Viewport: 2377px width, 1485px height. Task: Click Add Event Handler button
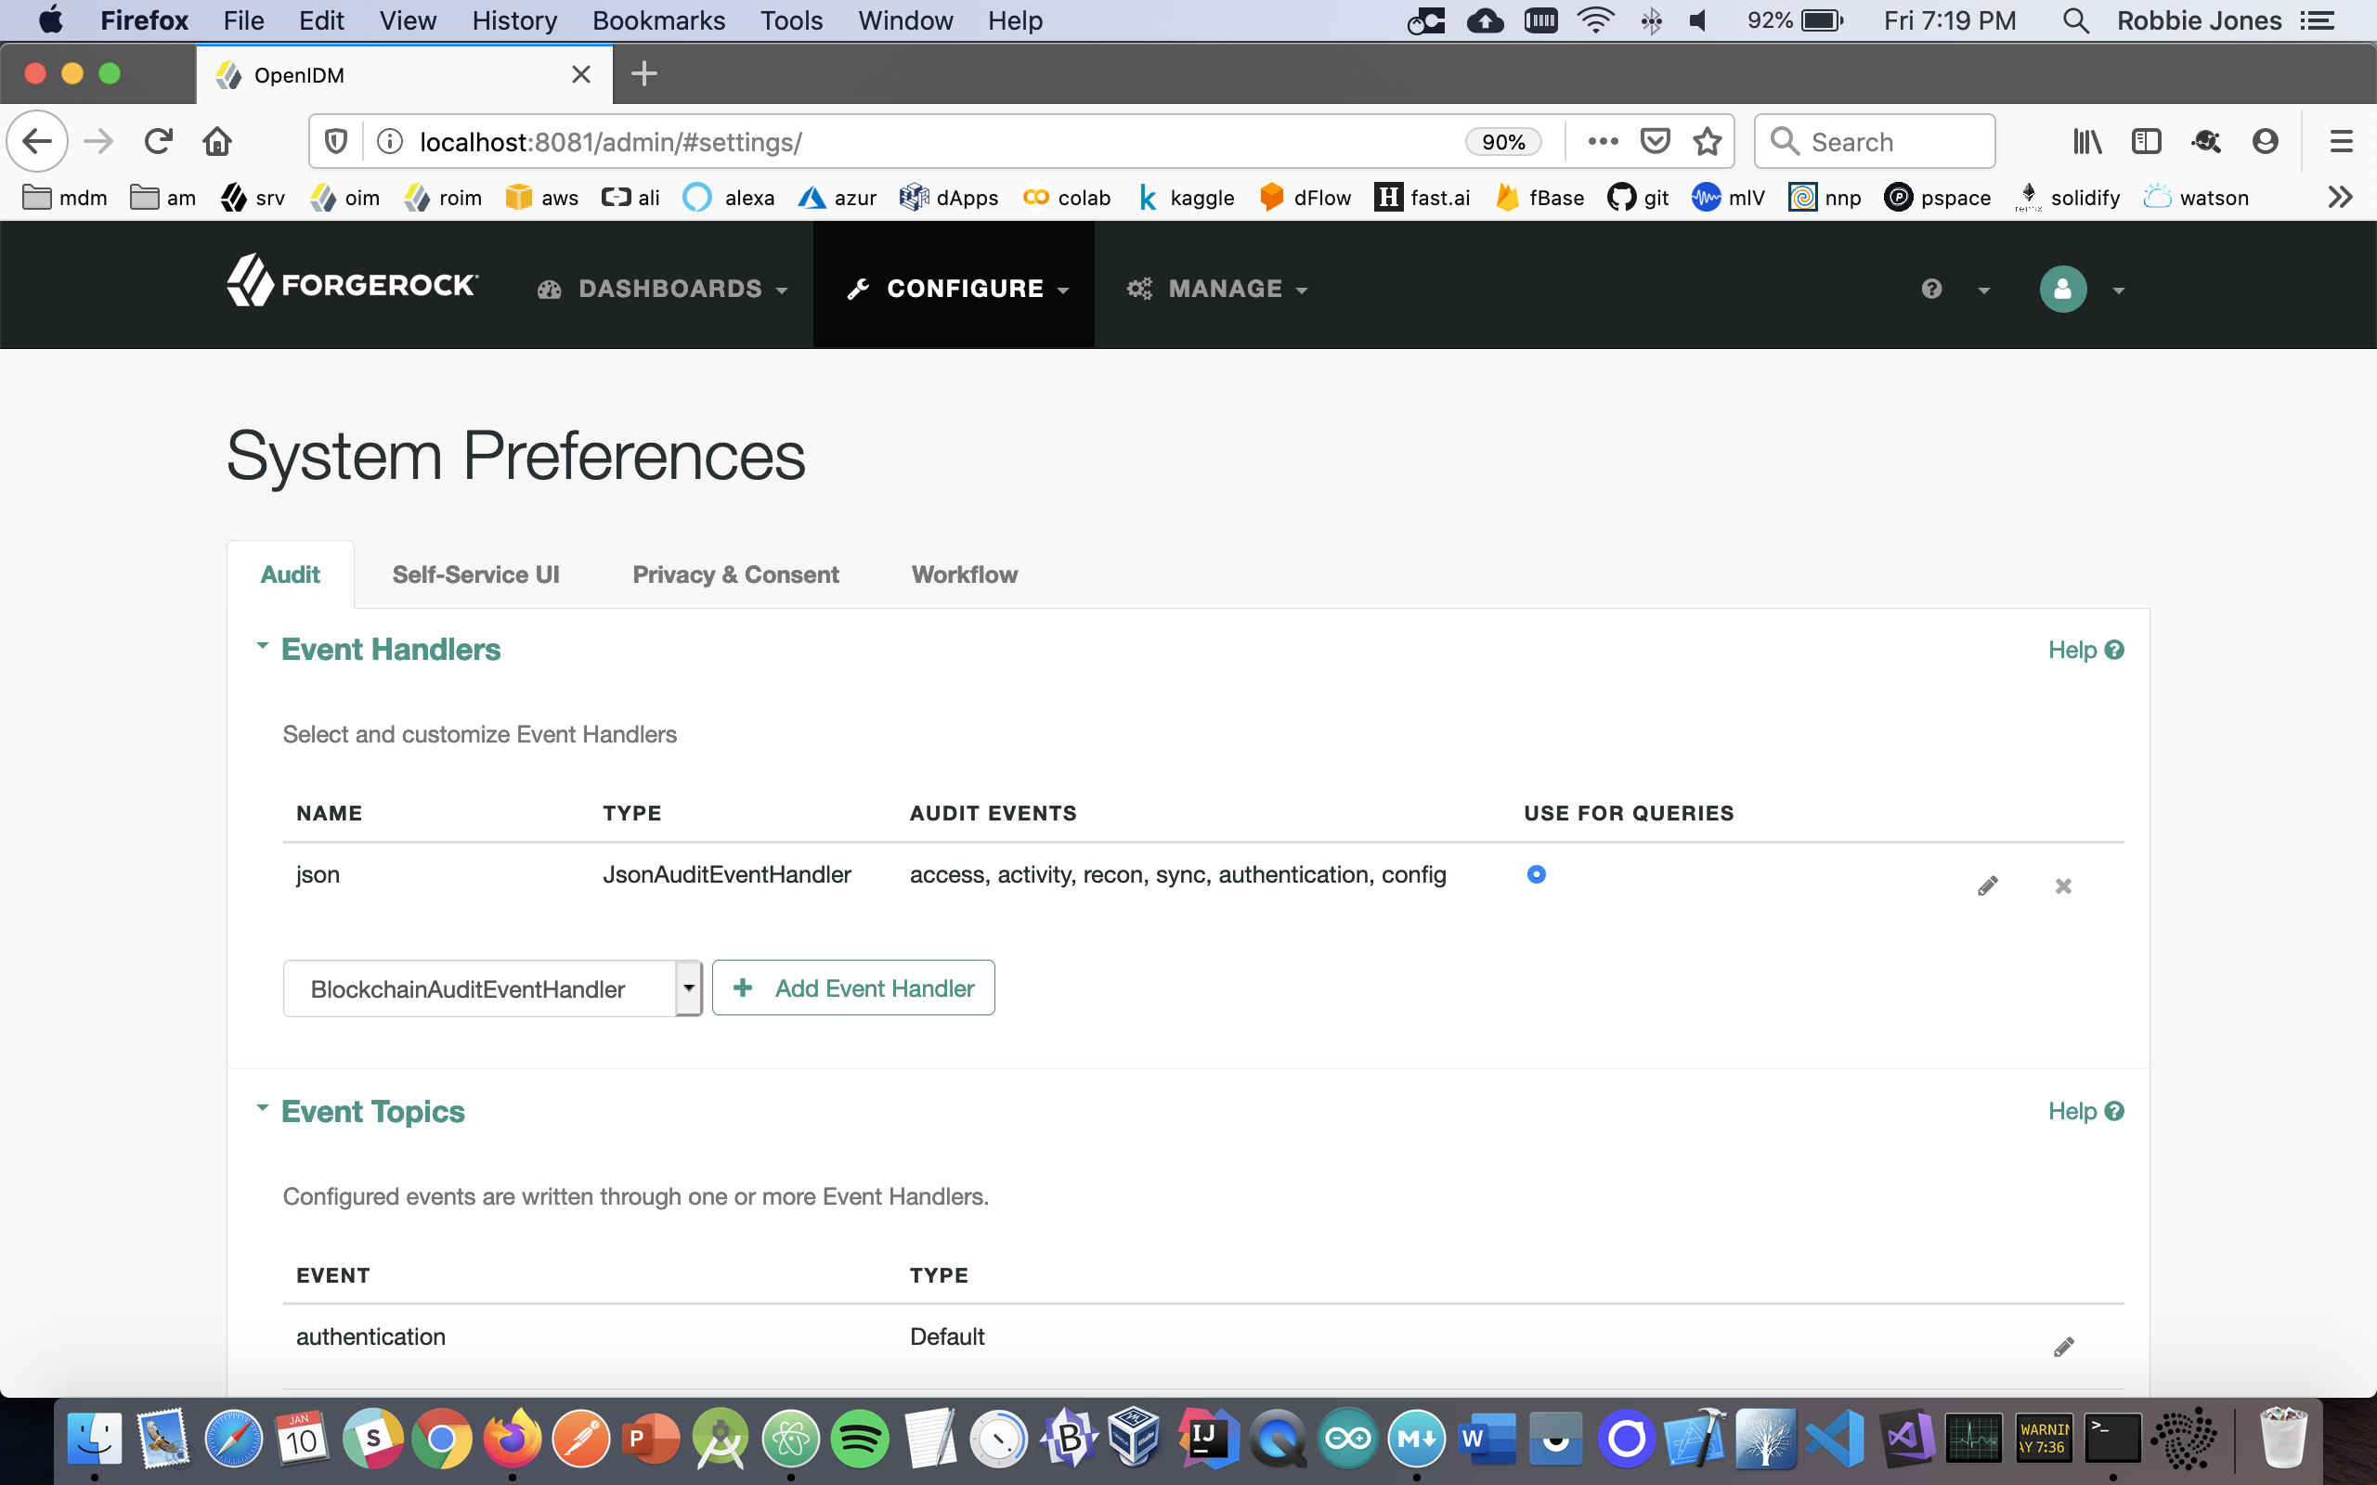852,988
